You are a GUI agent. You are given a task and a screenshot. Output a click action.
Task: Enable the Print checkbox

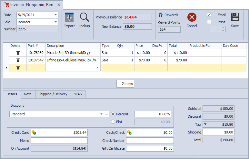coord(209,22)
